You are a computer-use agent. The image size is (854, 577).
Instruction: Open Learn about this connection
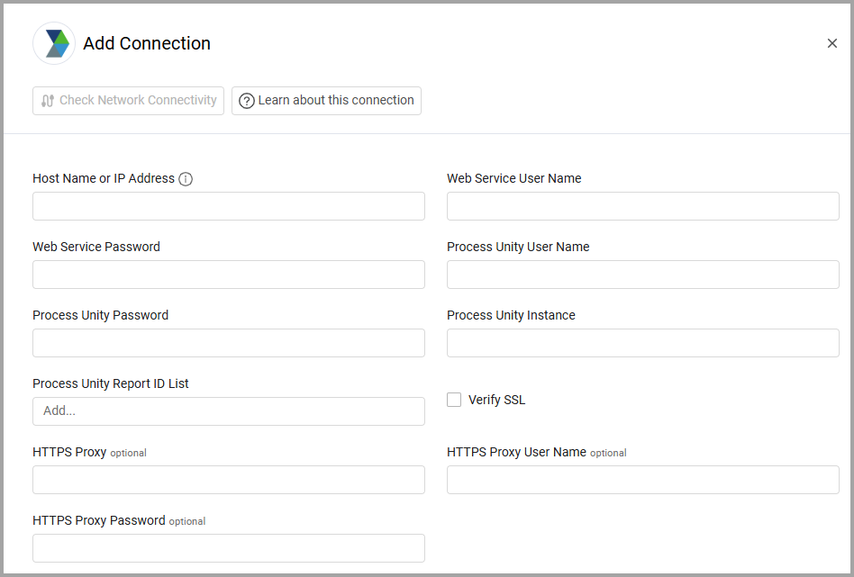click(x=326, y=101)
